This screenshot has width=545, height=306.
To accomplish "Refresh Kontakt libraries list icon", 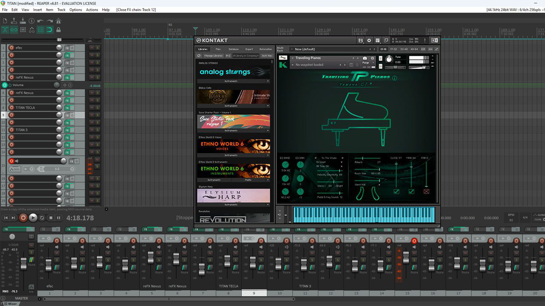I will (x=199, y=56).
